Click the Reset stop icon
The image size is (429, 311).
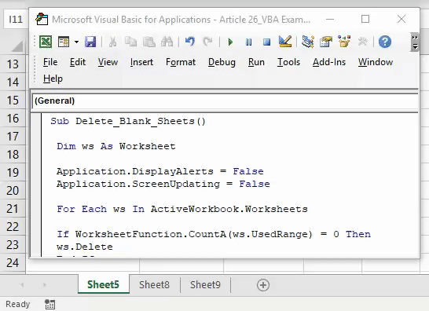[266, 42]
